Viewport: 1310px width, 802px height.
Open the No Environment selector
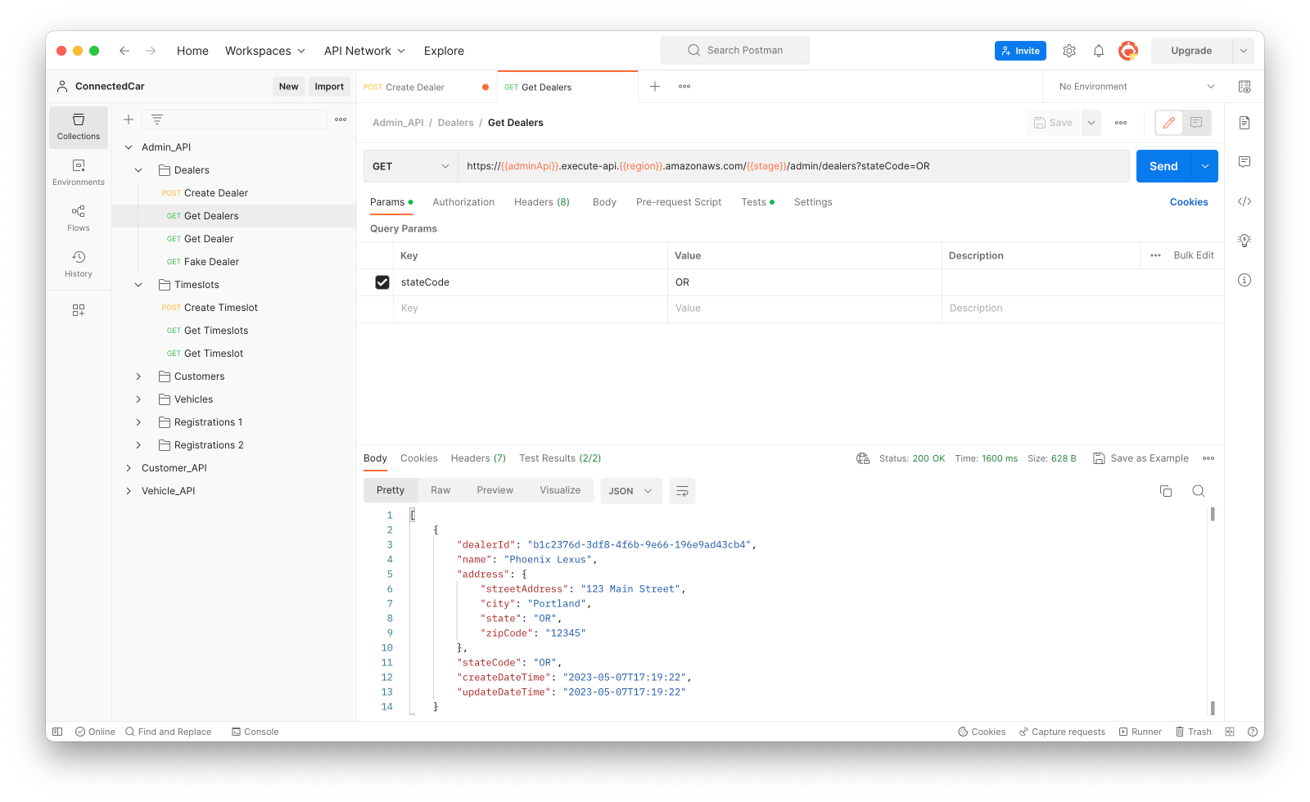1136,87
